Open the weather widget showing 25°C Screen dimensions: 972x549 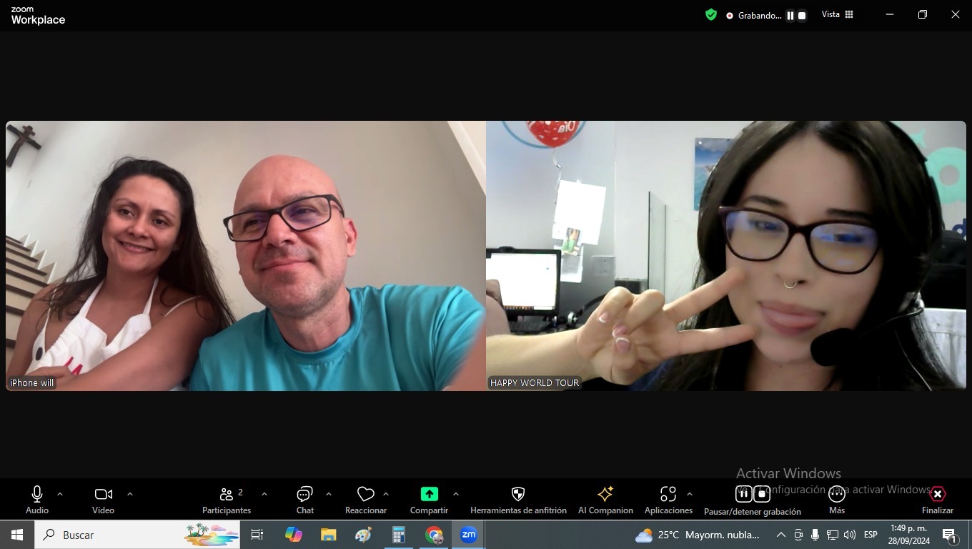(x=698, y=535)
